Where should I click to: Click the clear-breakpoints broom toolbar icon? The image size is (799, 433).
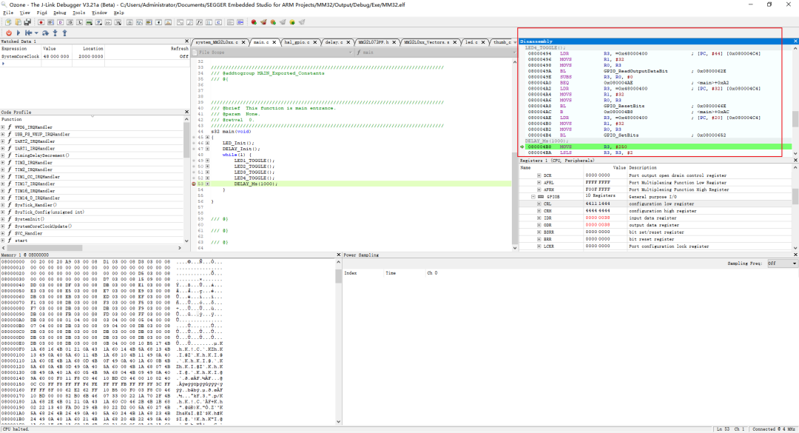point(263,22)
